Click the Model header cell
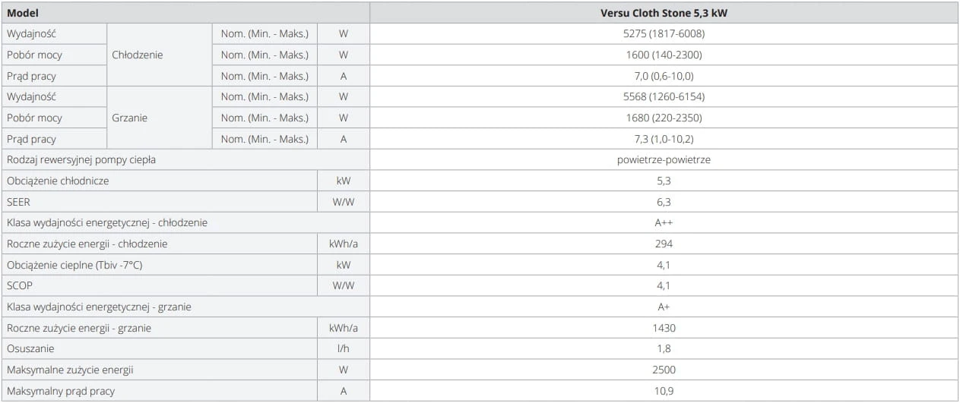The image size is (960, 403). point(185,13)
